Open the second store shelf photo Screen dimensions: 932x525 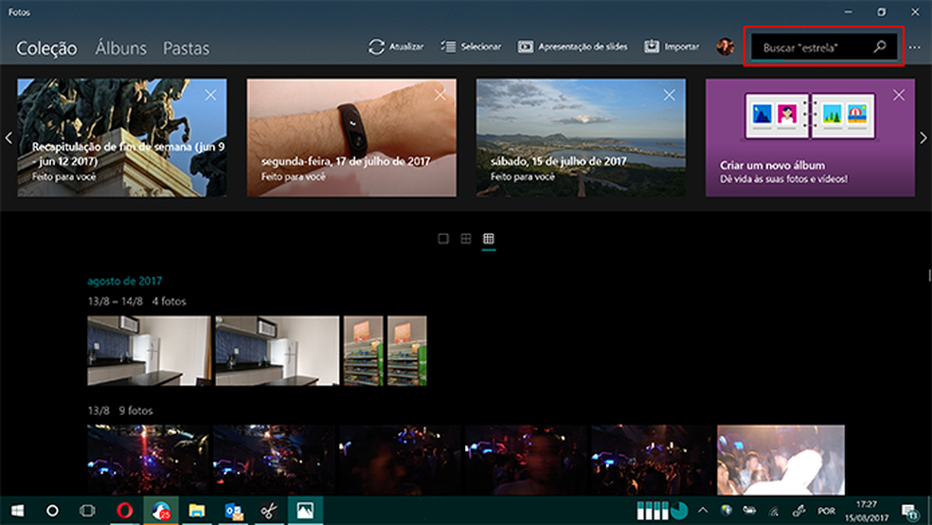click(407, 351)
